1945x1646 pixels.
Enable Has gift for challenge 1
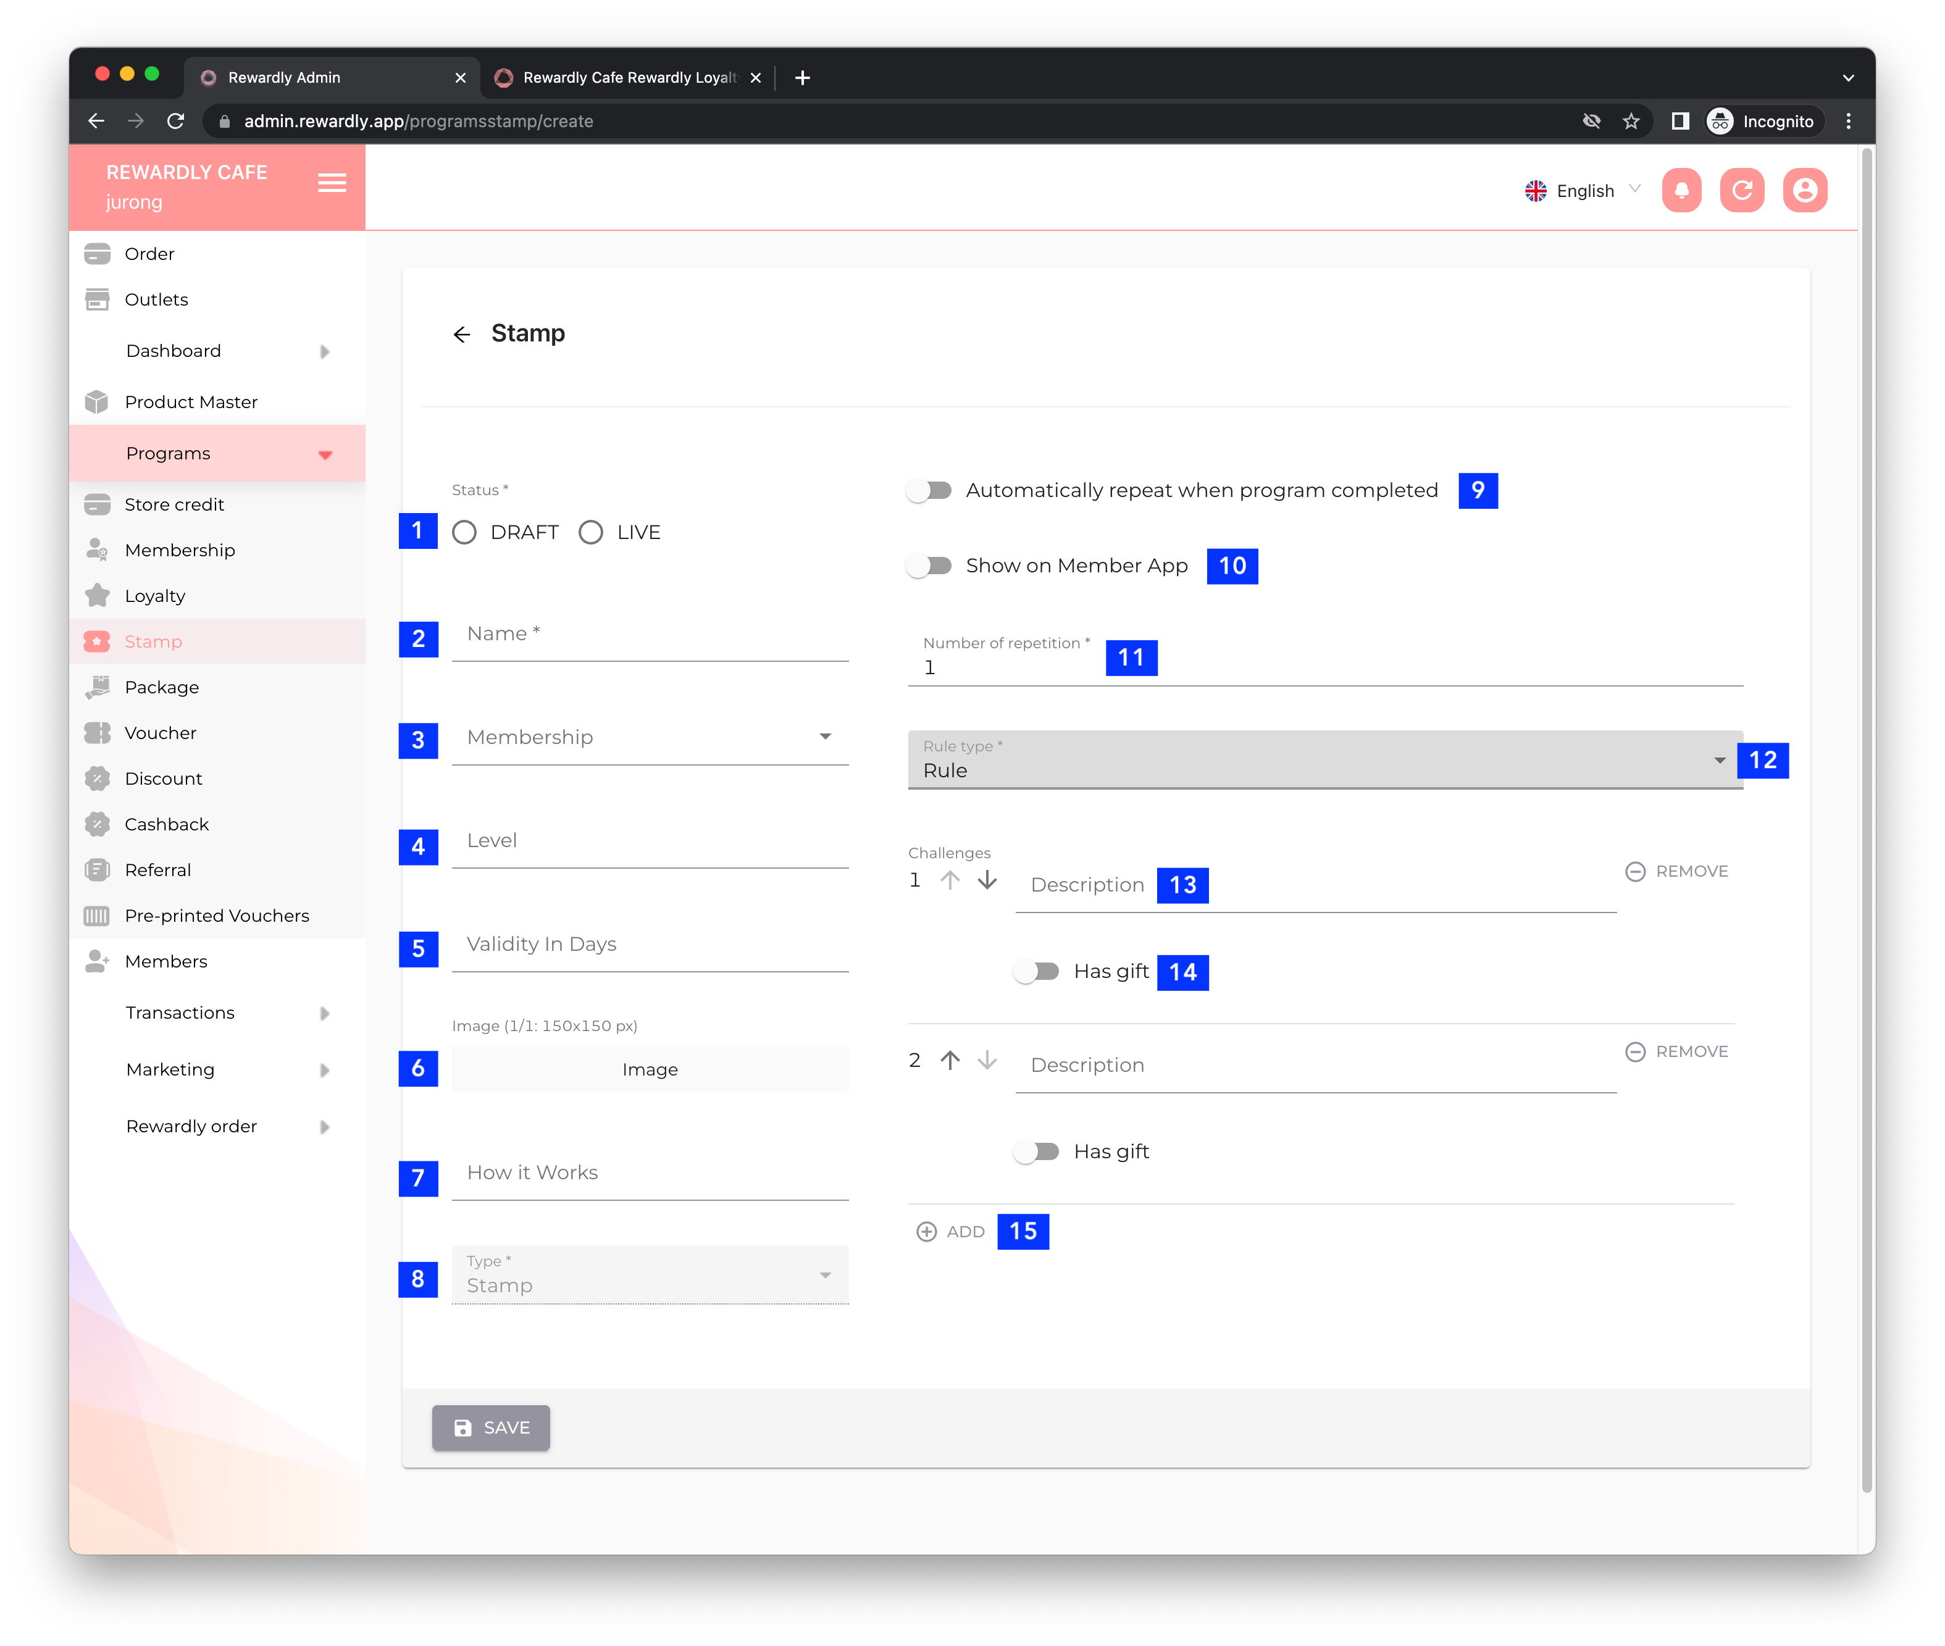1037,971
